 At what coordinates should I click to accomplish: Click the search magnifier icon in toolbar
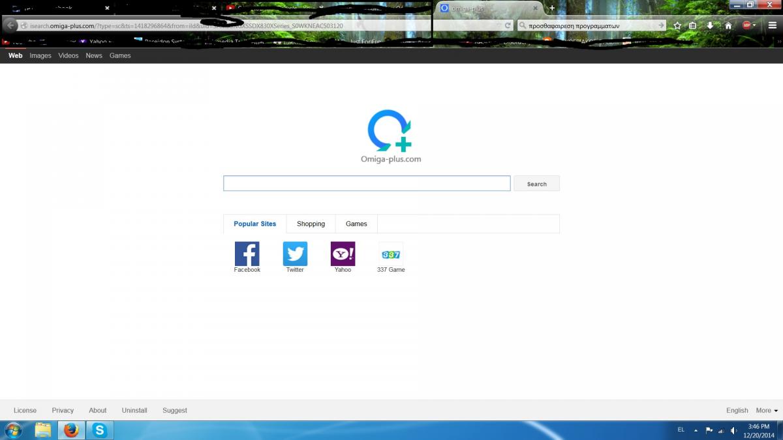coord(523,25)
